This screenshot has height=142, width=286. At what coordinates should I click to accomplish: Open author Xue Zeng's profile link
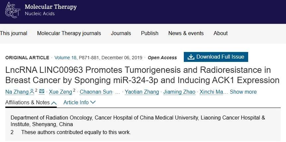click(61, 92)
